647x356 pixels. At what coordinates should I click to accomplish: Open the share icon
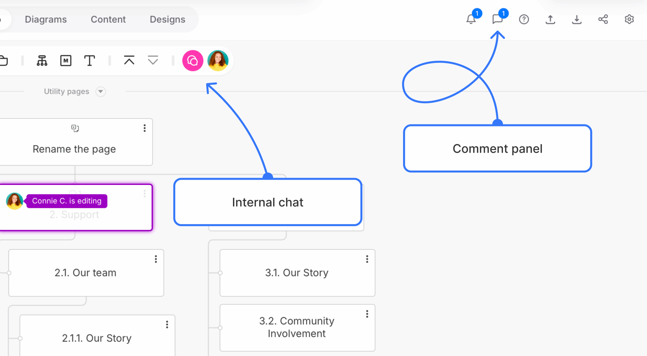603,19
